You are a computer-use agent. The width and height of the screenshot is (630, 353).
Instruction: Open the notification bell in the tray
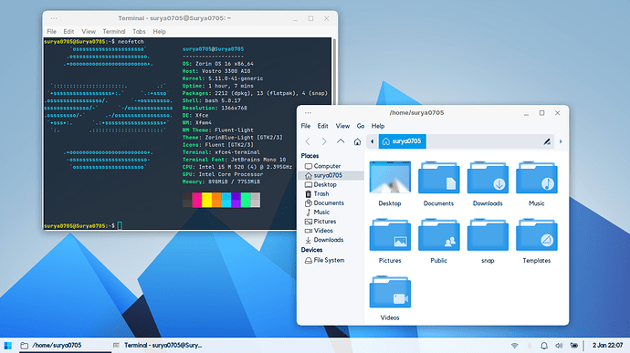coord(544,346)
